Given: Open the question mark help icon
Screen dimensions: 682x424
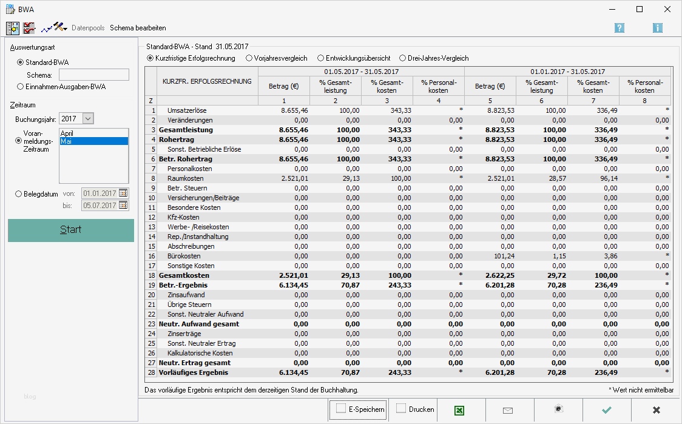Looking at the screenshot, I should point(619,28).
